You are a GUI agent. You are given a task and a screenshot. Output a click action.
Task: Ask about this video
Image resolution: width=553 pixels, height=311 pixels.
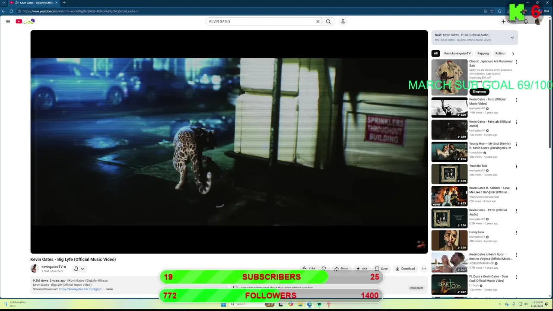pos(362,269)
